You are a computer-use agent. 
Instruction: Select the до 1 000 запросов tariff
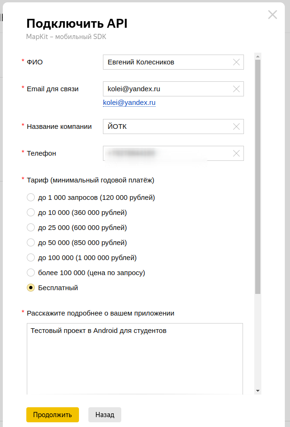click(31, 198)
